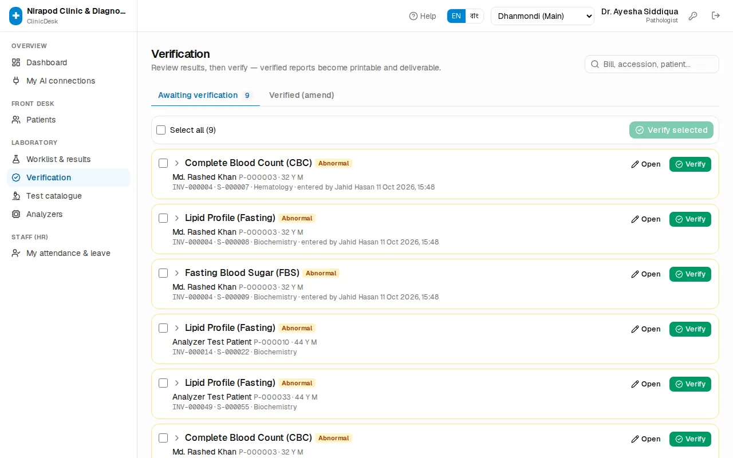Viewport: 733px width, 458px height.
Task: Check the box for Lipid Profile sample S-000055
Action: pyautogui.click(x=163, y=383)
